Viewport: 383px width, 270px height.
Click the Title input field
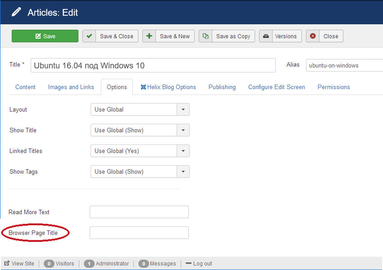(x=153, y=65)
